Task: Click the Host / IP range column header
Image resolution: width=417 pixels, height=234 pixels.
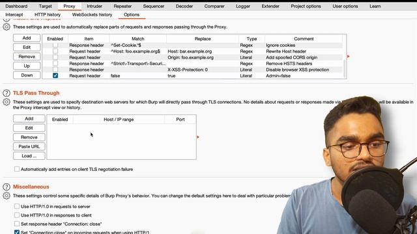Action: [119, 120]
